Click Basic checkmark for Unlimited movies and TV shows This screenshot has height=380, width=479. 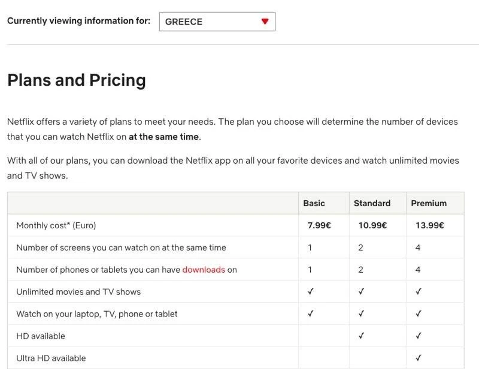point(310,291)
